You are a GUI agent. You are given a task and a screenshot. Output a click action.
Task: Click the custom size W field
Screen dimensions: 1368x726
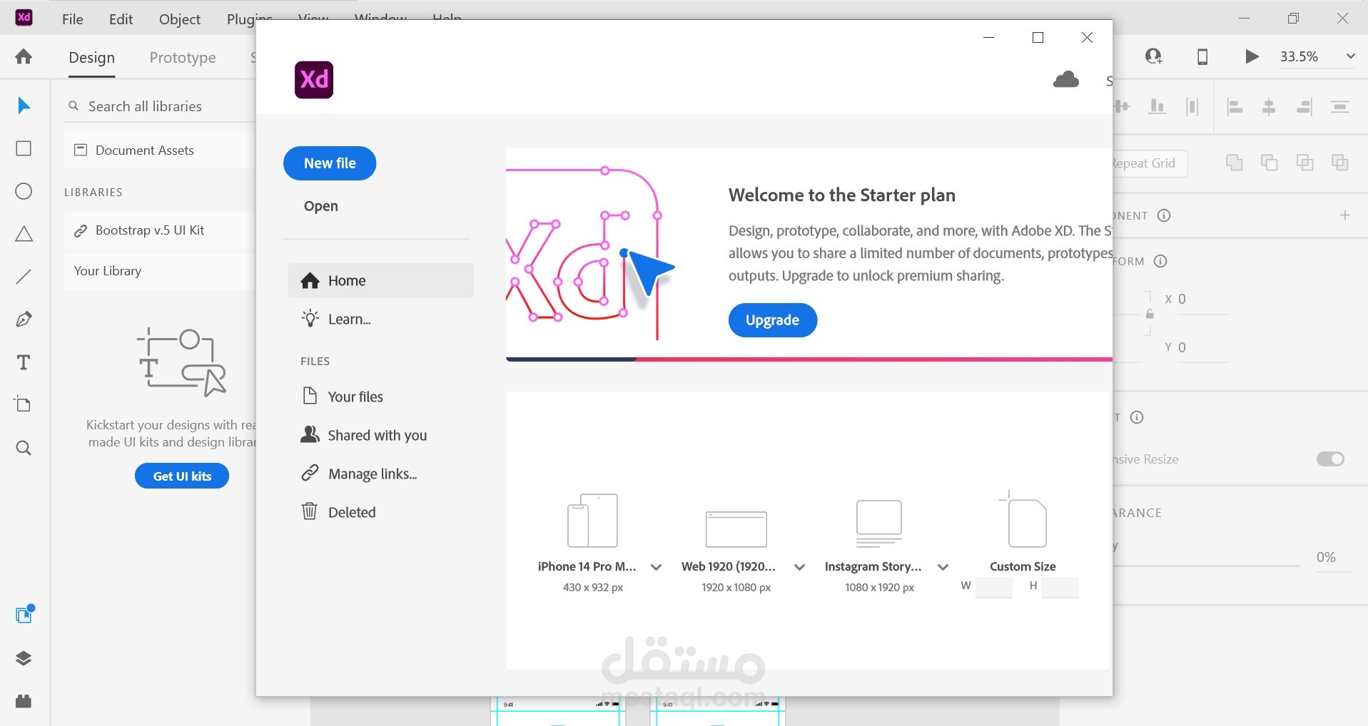(x=994, y=587)
